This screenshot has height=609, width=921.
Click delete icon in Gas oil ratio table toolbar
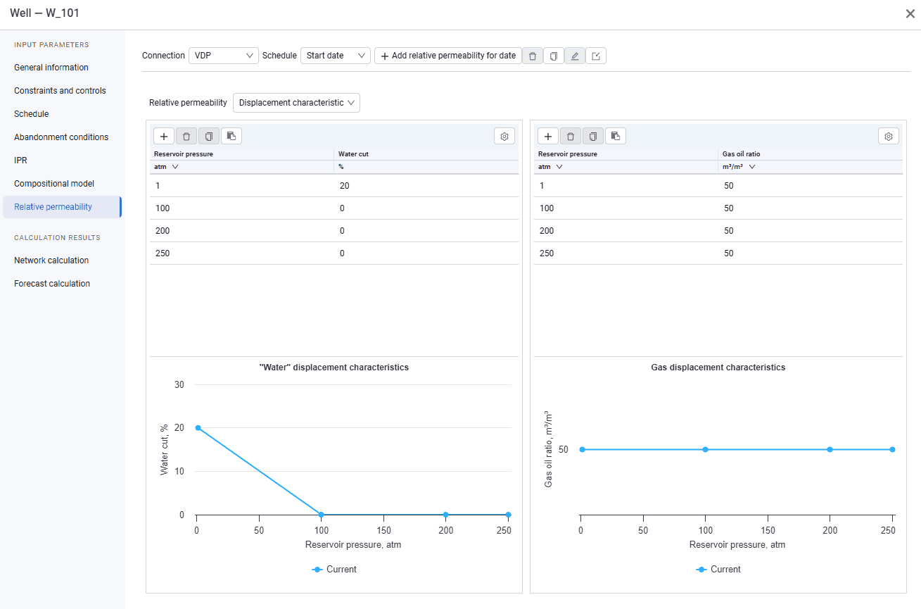pos(571,136)
